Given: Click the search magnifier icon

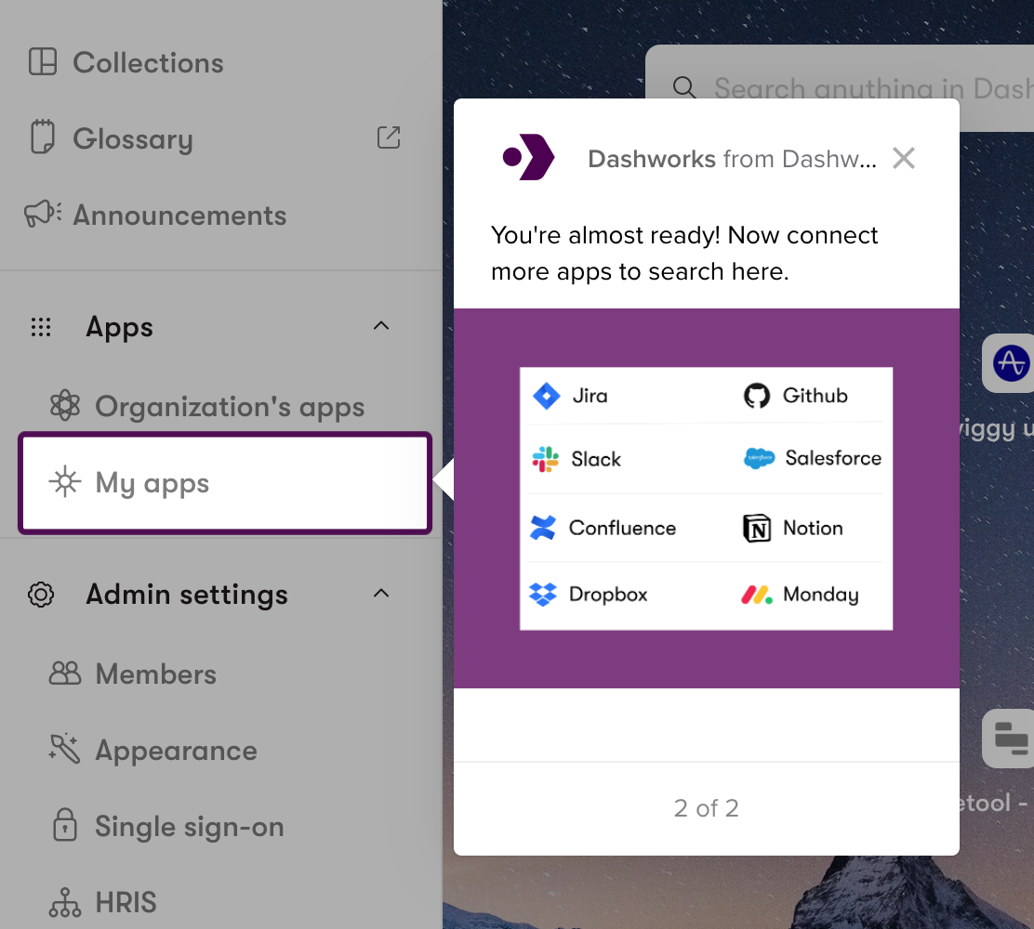Looking at the screenshot, I should pyautogui.click(x=684, y=87).
